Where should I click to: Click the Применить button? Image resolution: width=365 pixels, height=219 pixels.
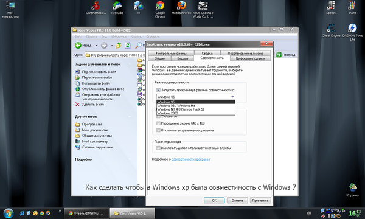tap(260, 200)
